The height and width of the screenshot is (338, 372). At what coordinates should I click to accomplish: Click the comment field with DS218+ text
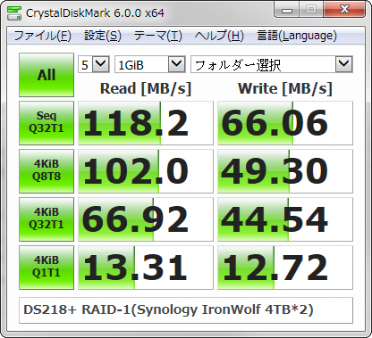[x=186, y=310]
